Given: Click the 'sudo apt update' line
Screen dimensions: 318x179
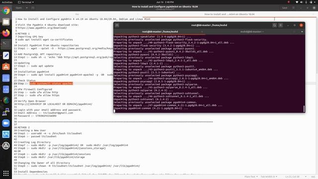Looking at the screenshot, I should (x=35, y=66).
